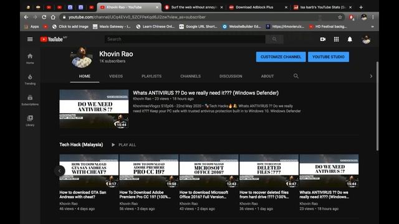Open recover deleted files video title
The width and height of the screenshot is (399, 224).
264,195
